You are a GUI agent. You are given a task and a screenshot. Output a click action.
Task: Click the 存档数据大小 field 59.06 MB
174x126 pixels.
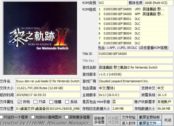[165, 109]
